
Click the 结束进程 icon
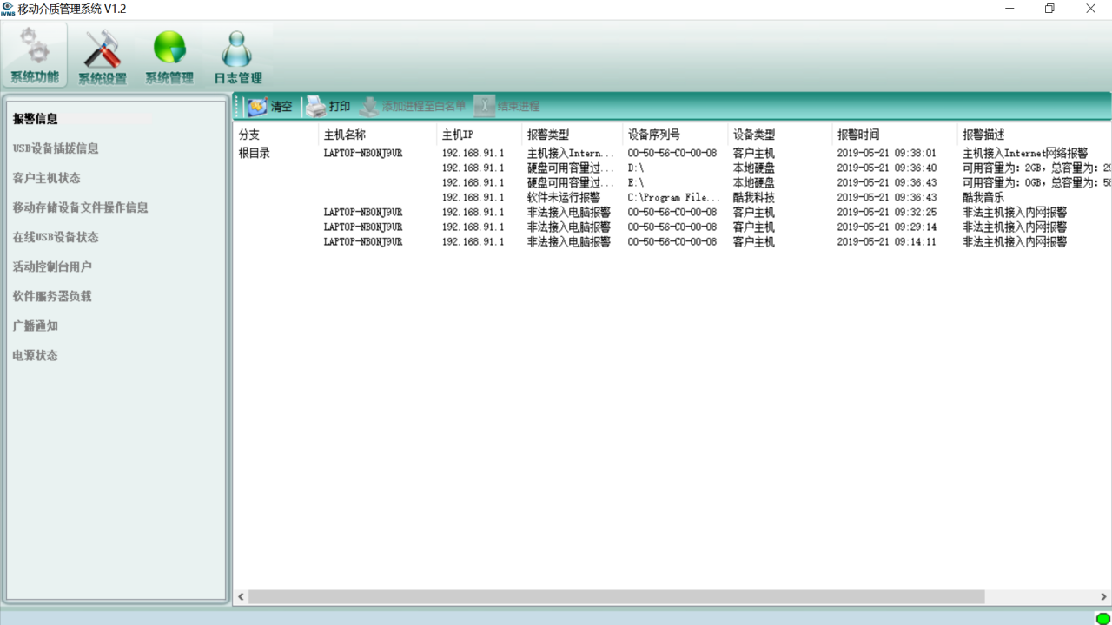coord(484,107)
